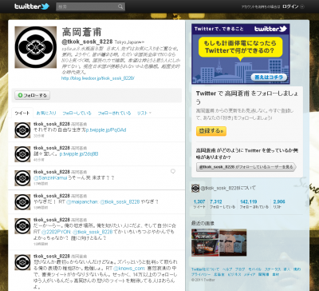Click the 46分前 timestamp on the second tweet
This screenshot has width=319, height=291.
39,160
